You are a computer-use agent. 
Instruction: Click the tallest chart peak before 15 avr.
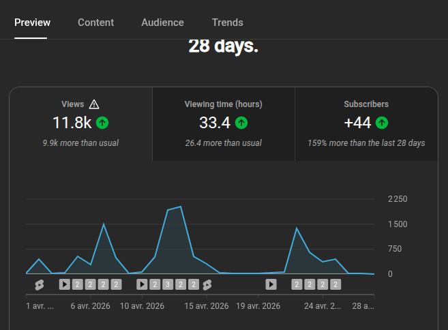point(181,207)
